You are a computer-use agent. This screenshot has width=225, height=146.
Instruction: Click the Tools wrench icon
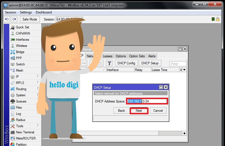13,126
